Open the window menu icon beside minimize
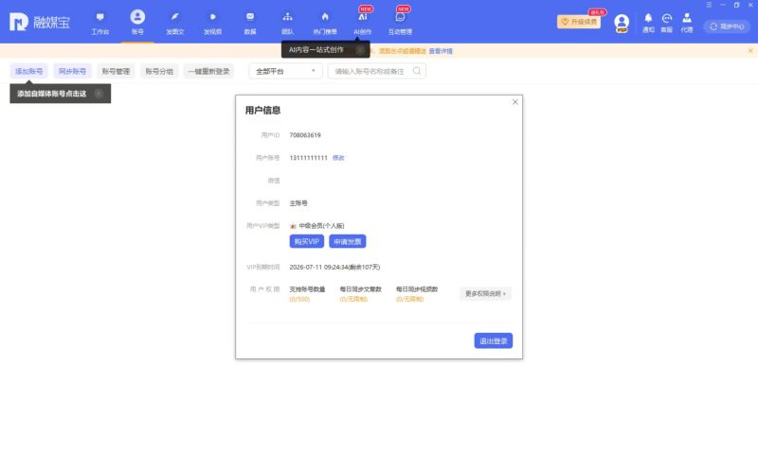The width and height of the screenshot is (758, 453). pyautogui.click(x=709, y=5)
